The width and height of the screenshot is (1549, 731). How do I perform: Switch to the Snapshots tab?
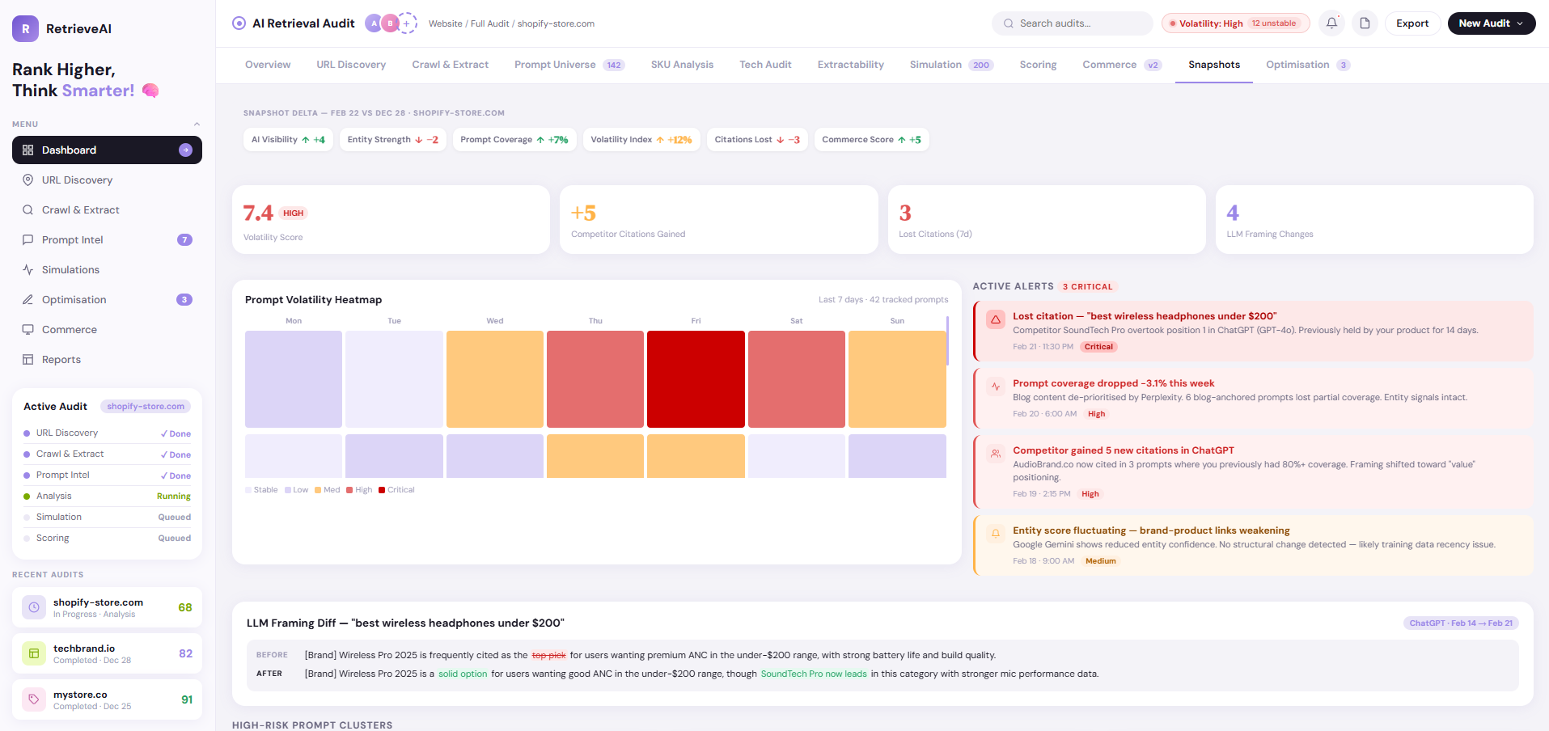coord(1213,64)
